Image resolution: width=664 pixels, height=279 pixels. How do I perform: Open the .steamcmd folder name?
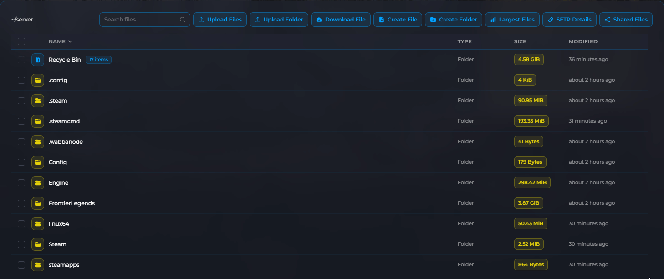[64, 121]
